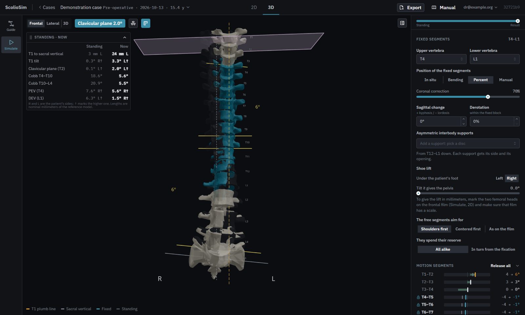Screen dimensions: 525x315
Task: Select In turn from the fixation
Action: [493, 249]
